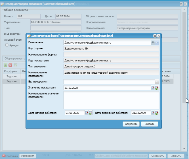Open calendar for Дата окончания действия

pyautogui.click(x=153, y=113)
